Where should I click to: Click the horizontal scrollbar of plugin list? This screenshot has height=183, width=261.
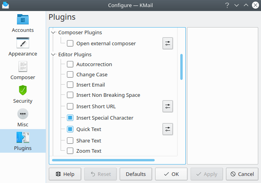pos(103,160)
